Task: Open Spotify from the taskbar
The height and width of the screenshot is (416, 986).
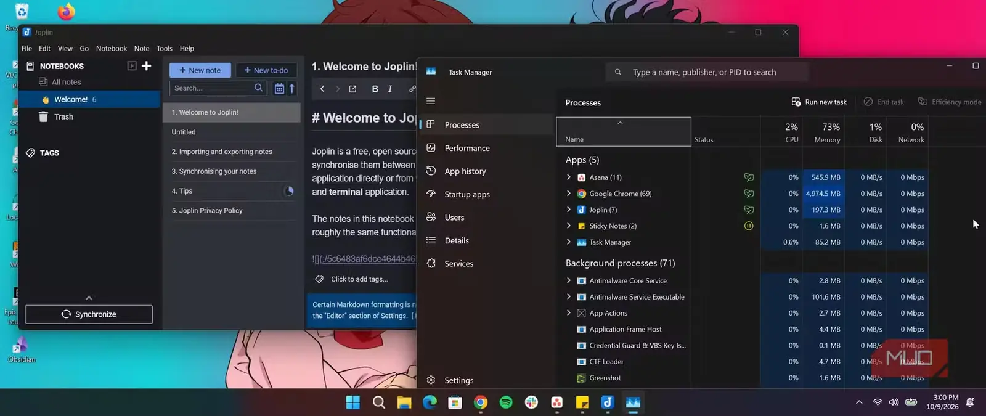Action: (x=506, y=402)
